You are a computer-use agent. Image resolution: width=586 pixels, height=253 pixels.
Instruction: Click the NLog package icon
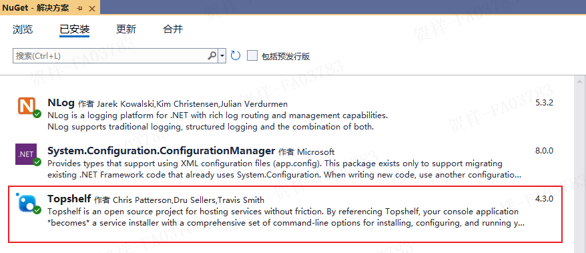[27, 105]
